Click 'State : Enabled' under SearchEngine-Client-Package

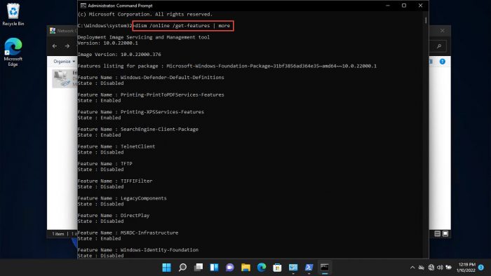pos(100,135)
